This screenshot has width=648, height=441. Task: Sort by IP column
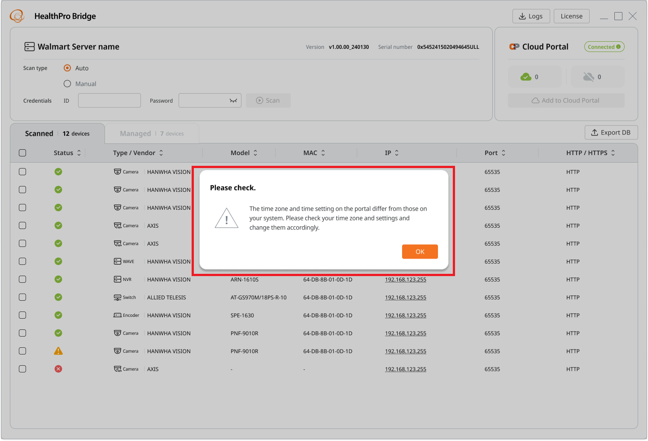[x=397, y=153]
